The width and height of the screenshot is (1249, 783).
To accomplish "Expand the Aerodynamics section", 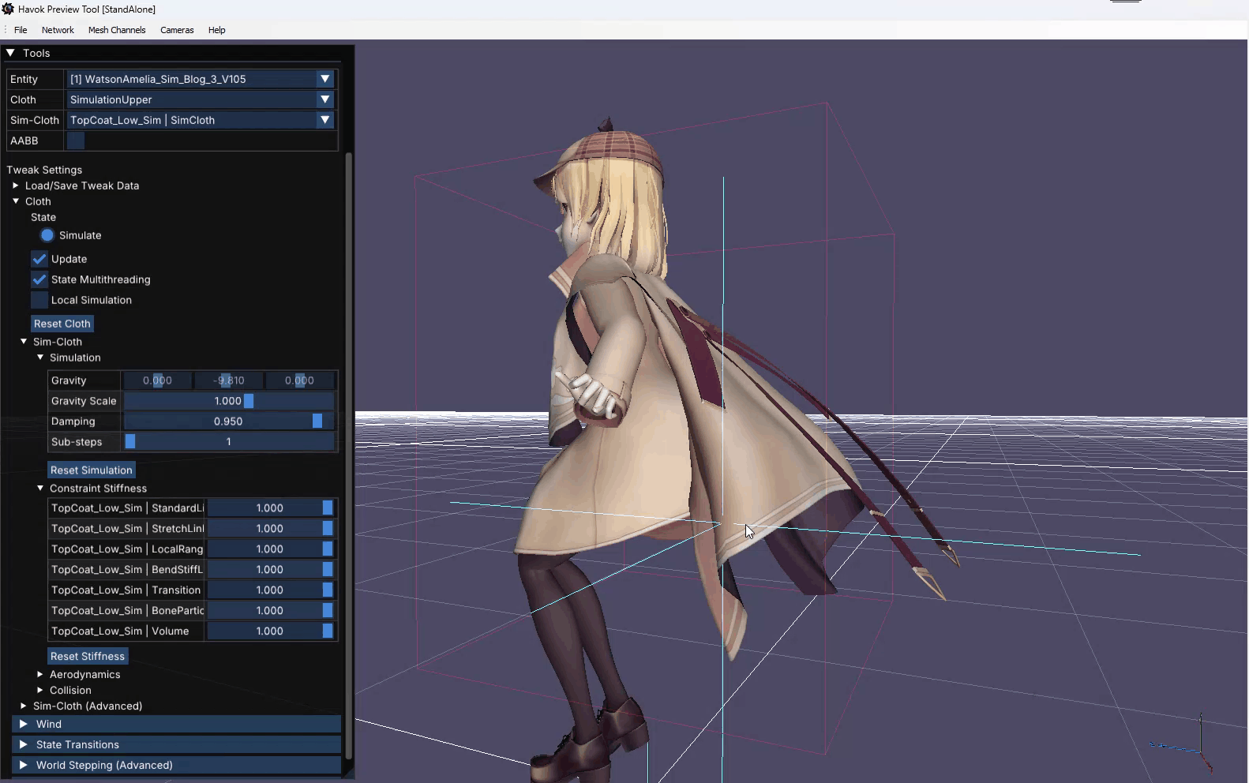I will [x=40, y=674].
